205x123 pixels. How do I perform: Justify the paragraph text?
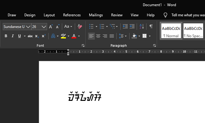point(112,36)
